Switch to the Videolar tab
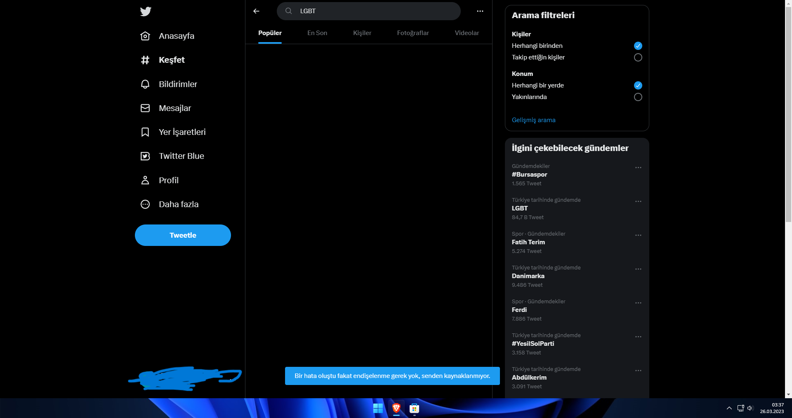The width and height of the screenshot is (792, 418). [x=467, y=33]
